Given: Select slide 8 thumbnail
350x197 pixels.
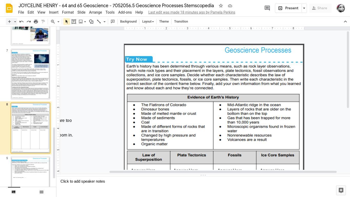Looking at the screenshot, I should (30, 128).
